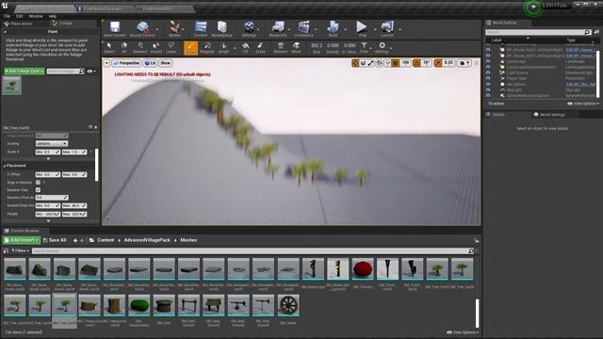Select the foliage Reapply tool
The height and width of the screenshot is (339, 603).
[207, 48]
